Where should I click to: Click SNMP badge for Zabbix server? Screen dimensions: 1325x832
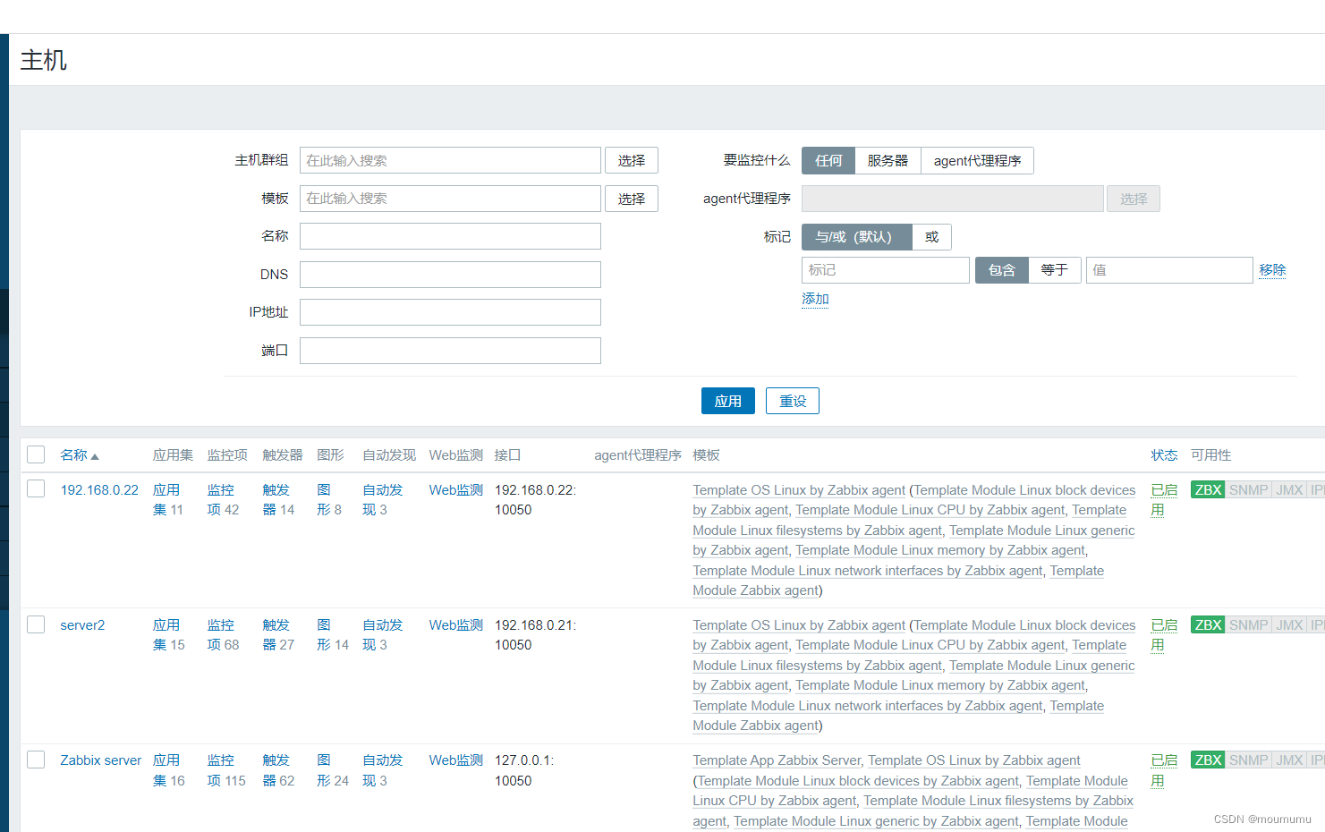click(1248, 760)
